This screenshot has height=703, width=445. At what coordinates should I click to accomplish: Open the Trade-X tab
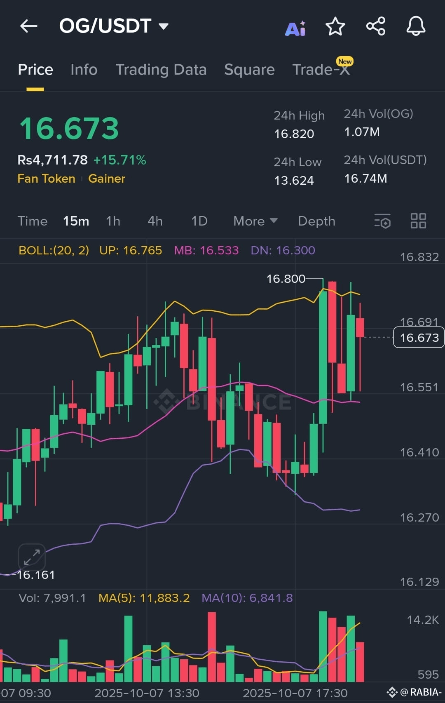321,70
